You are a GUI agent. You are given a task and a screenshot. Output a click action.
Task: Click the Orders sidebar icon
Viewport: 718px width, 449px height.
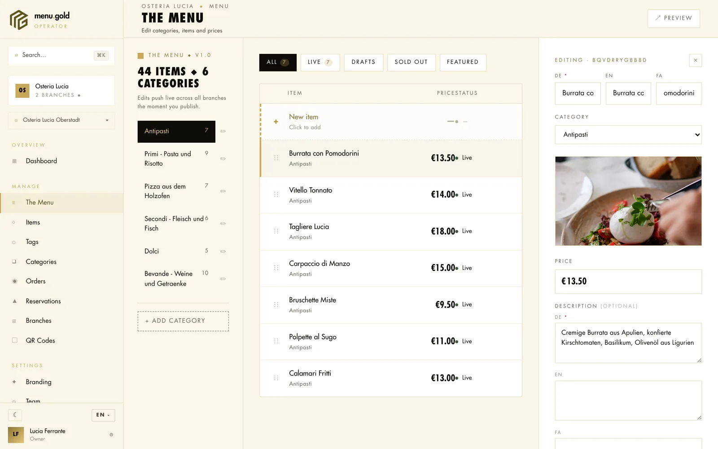pyautogui.click(x=14, y=282)
